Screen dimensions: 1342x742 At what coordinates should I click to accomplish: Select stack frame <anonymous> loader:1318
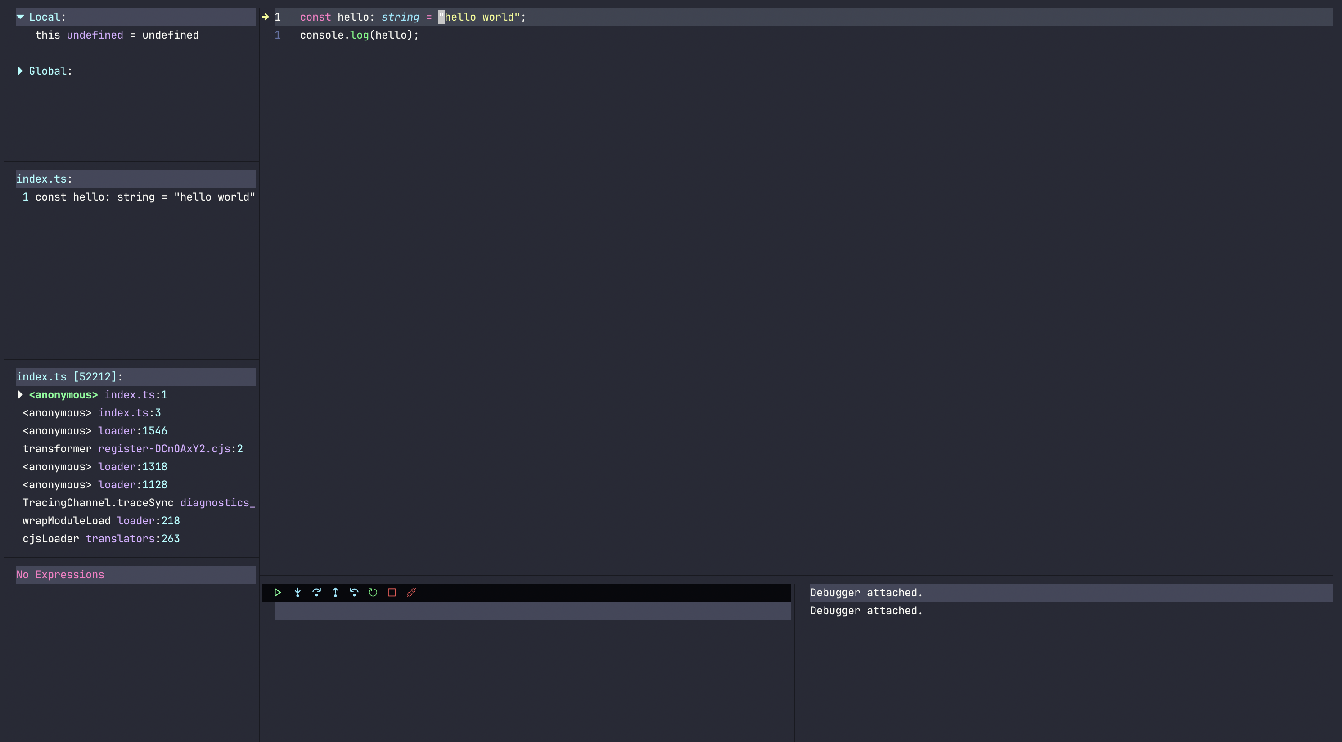[x=95, y=466]
